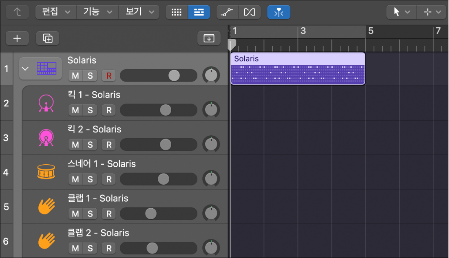Click the duplicate track button
The width and height of the screenshot is (449, 258).
pos(47,38)
